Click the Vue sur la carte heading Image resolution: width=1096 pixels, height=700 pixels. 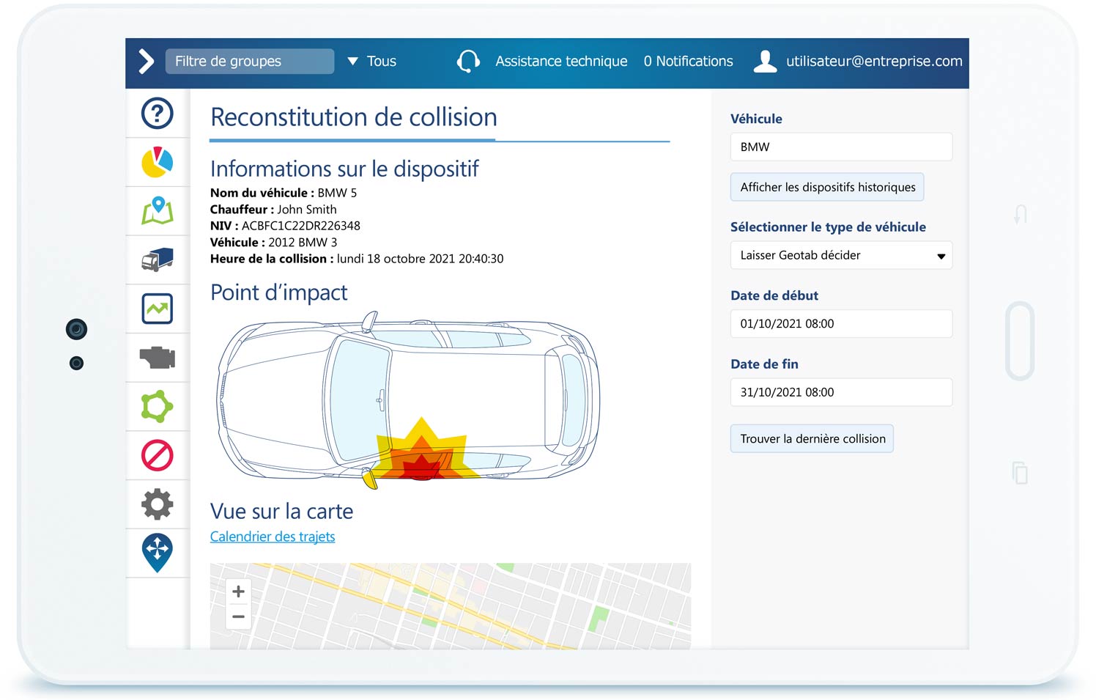point(281,511)
